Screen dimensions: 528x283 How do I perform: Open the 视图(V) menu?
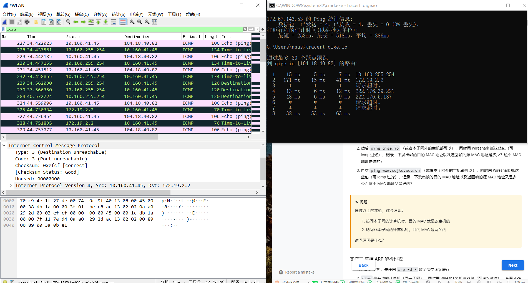click(45, 14)
